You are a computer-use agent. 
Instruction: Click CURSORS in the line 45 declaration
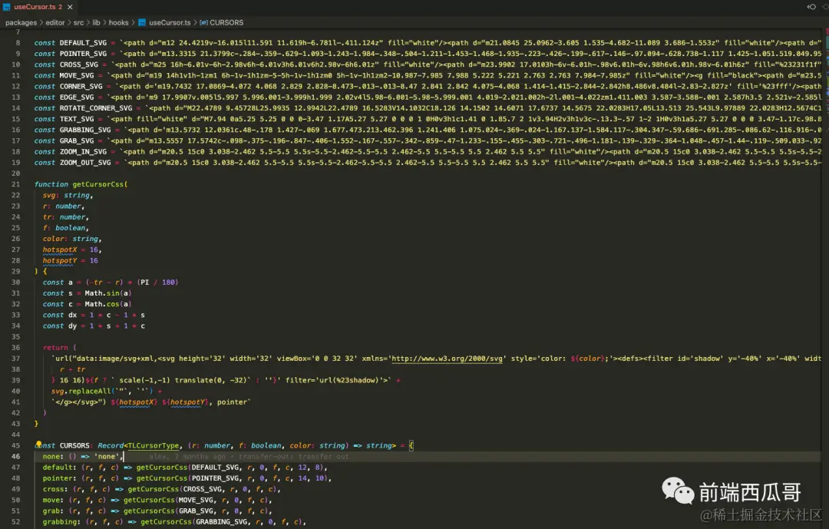(x=74, y=445)
